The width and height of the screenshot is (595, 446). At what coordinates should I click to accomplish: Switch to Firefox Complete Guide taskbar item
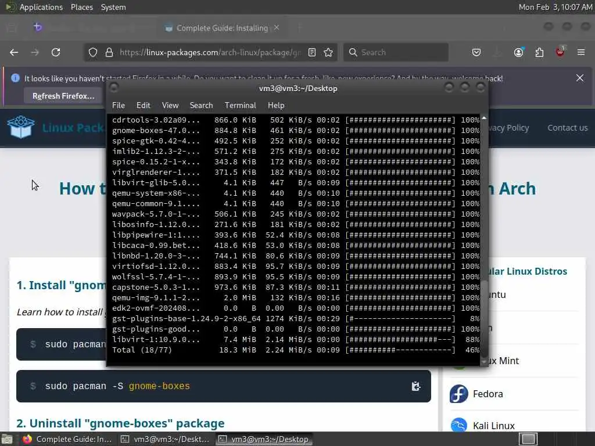pos(67,439)
